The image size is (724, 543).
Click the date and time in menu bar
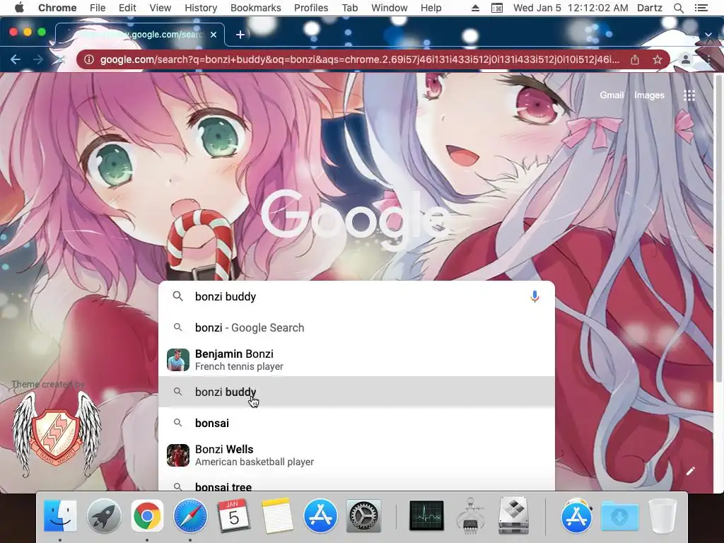pyautogui.click(x=571, y=8)
